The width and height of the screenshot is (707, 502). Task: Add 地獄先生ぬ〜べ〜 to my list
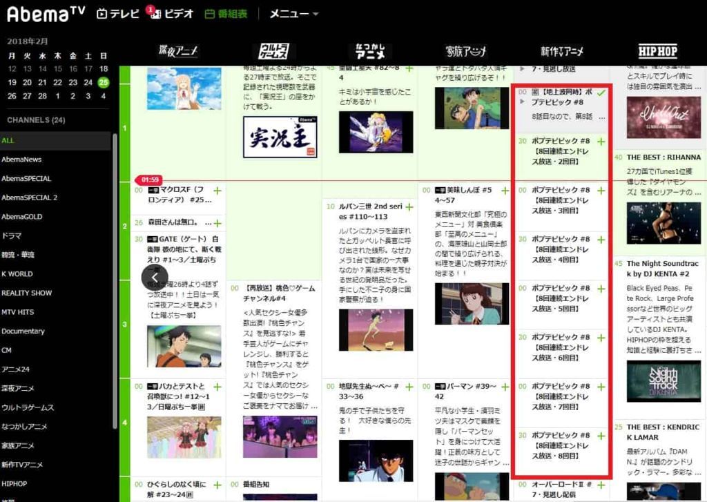[x=409, y=387]
